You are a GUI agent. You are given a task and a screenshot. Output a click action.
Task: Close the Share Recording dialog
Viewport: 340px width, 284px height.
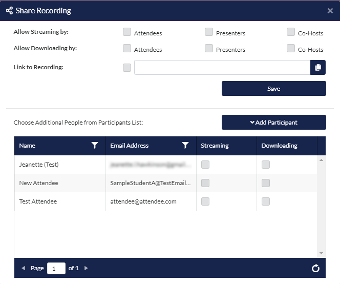pos(330,11)
